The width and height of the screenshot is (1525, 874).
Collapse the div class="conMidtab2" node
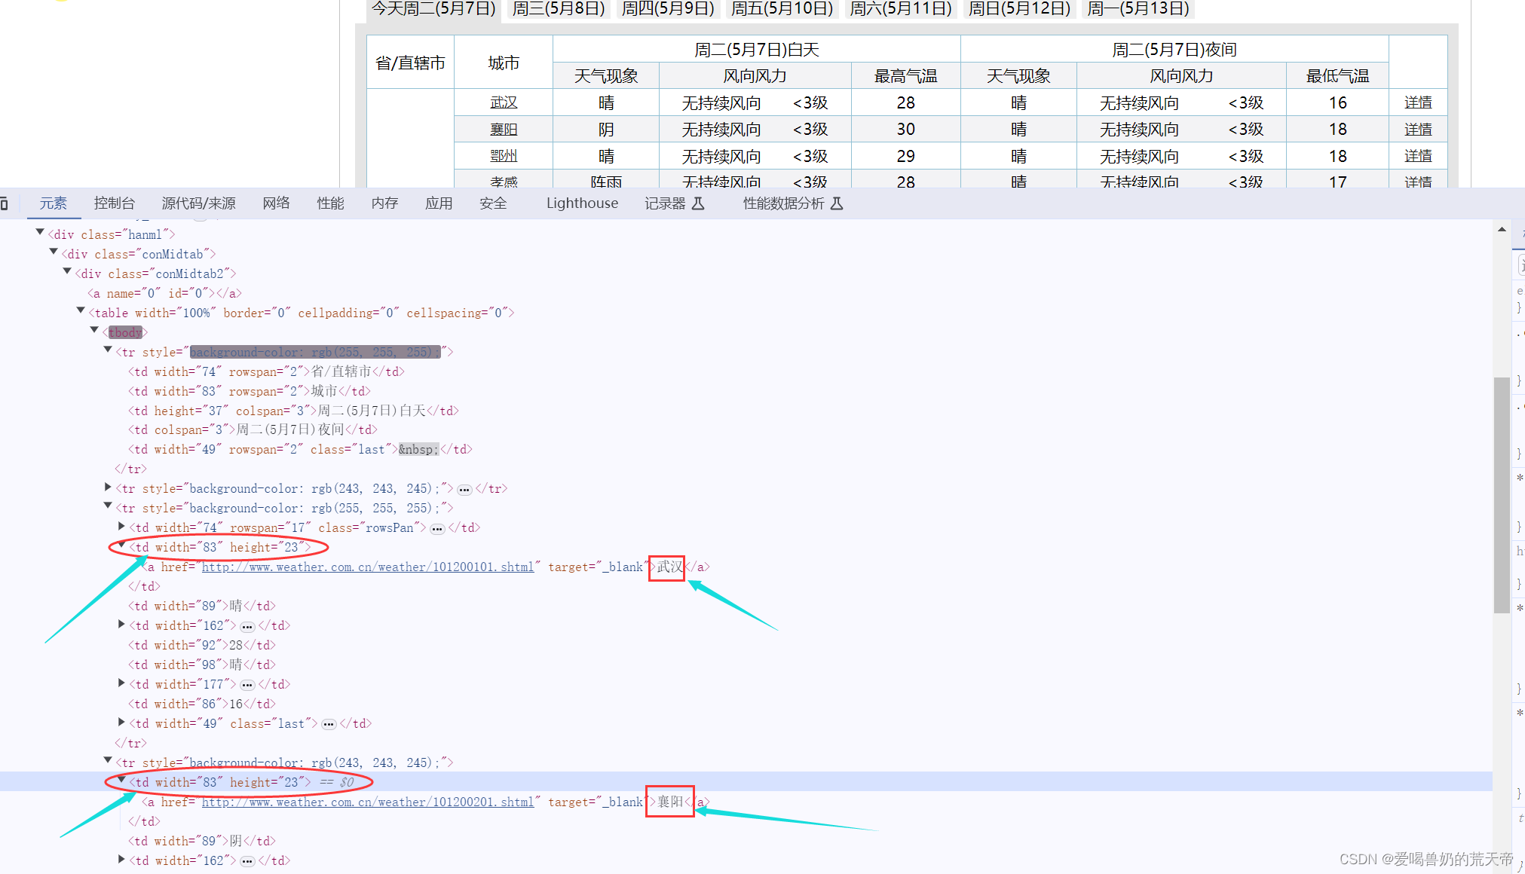(67, 272)
